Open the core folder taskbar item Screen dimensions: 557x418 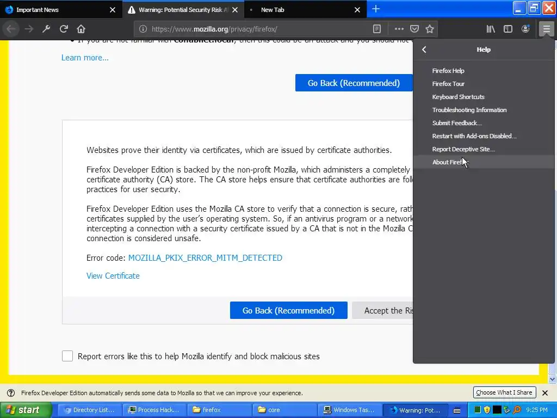(x=285, y=410)
